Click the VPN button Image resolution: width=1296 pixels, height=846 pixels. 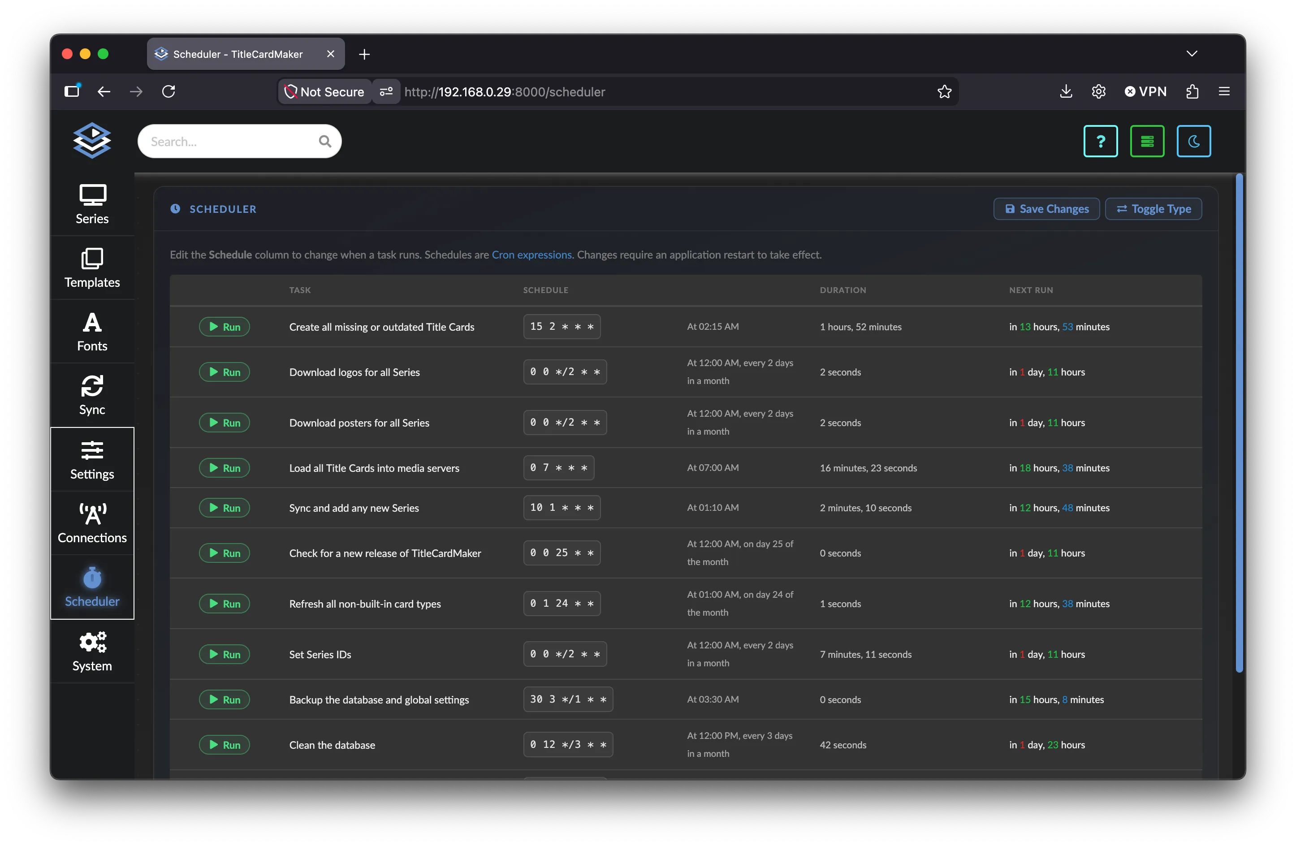point(1146,91)
